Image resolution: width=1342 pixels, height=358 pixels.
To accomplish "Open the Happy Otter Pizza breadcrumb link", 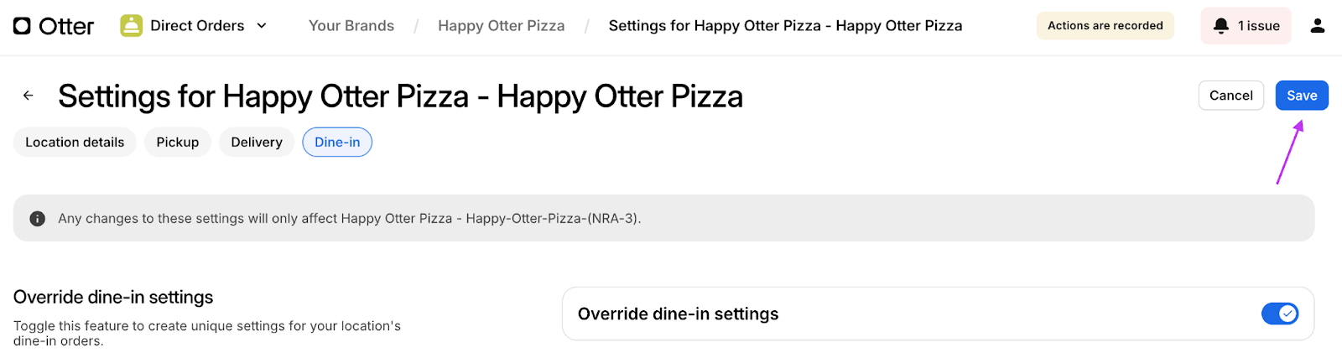I will point(501,26).
